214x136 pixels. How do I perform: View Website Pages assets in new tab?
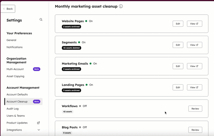pos(194,24)
